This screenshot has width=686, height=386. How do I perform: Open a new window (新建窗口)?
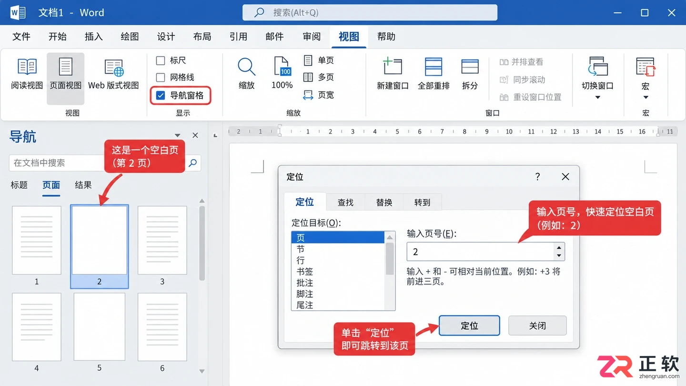click(x=393, y=74)
